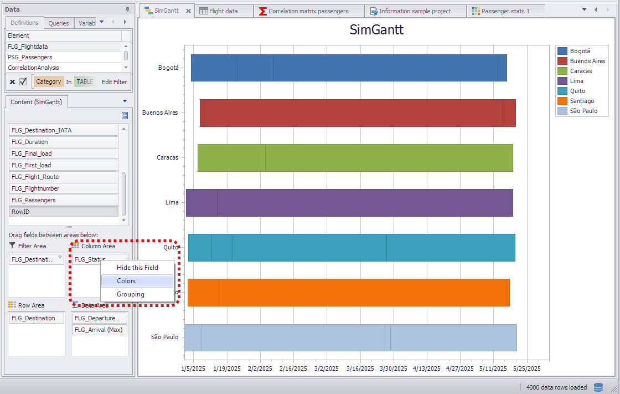Click the Edit Filter button
Screen dimensions: 620x394
coord(114,82)
